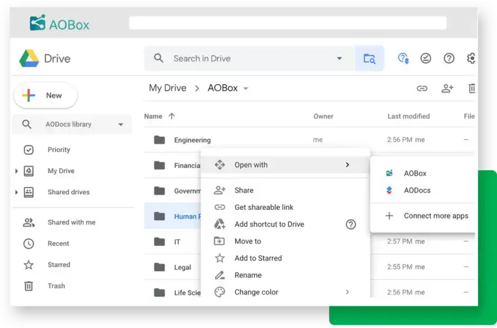The image size is (497, 328).
Task: Expand the Shared drives tree arrow
Action: (x=16, y=192)
